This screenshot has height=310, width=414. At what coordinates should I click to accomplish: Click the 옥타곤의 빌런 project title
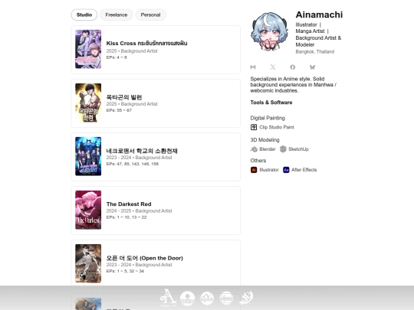124,97
